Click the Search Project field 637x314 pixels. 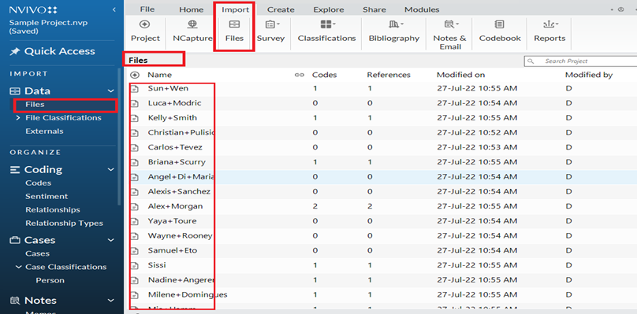tap(580, 61)
